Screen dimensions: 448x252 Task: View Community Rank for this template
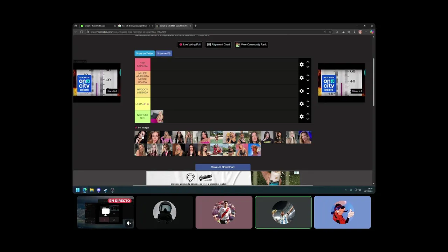pyautogui.click(x=251, y=44)
